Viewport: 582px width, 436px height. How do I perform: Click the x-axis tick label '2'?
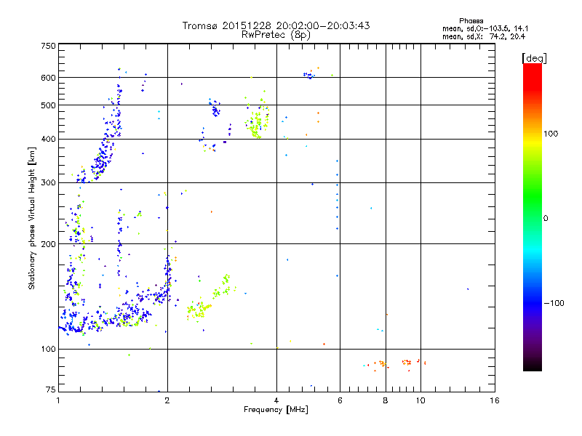click(167, 400)
